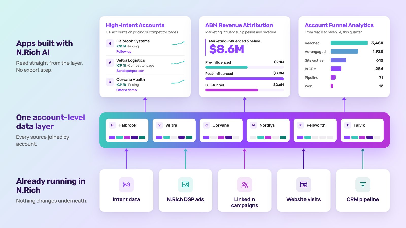Click the 12 Won value
Screen dimensions: 406x228
tap(381, 86)
